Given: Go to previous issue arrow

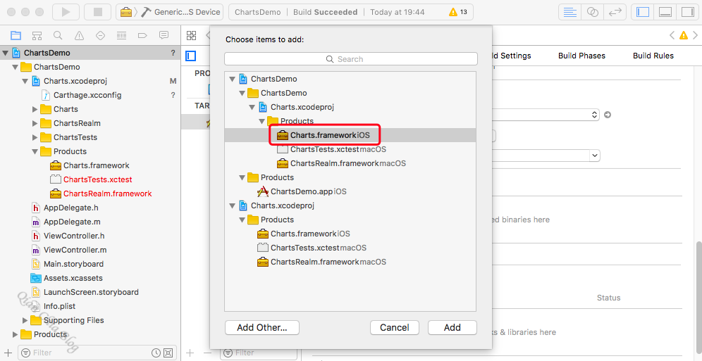Looking at the screenshot, I should pos(672,35).
